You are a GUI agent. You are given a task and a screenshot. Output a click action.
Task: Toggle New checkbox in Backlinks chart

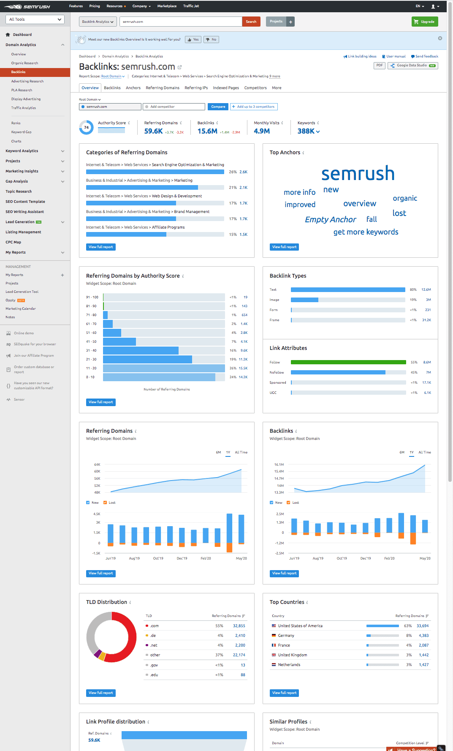[x=271, y=502]
